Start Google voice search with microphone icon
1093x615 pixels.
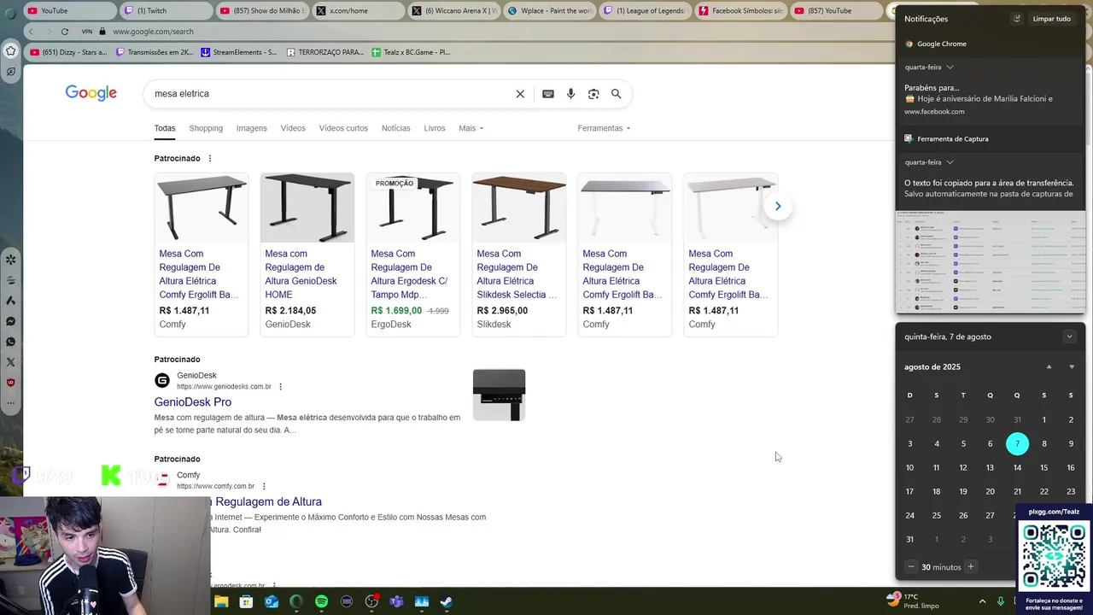(570, 94)
